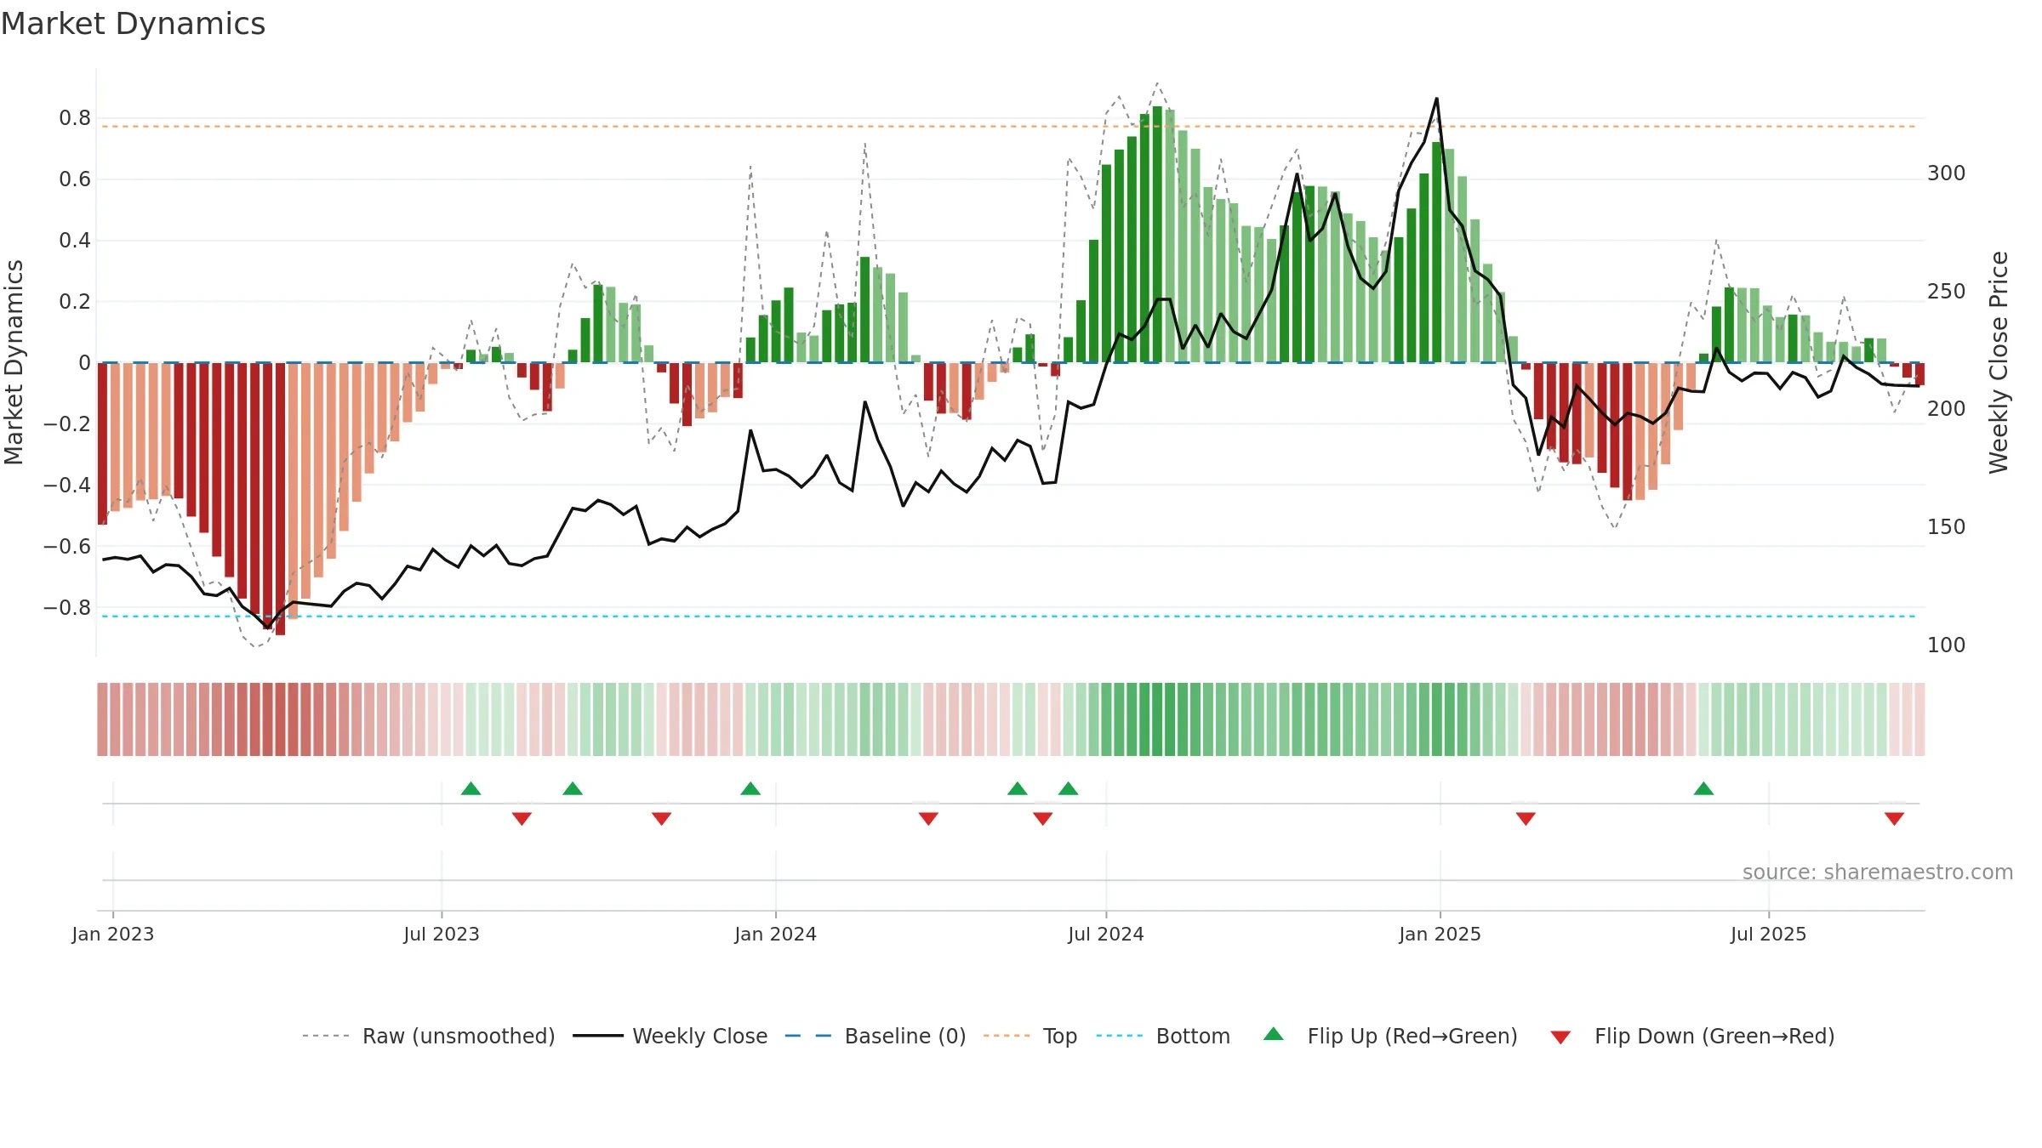This screenshot has height=1148, width=2042.
Task: Click the dark green heatmap strip near Aug 2024
Action: pos(1157,719)
